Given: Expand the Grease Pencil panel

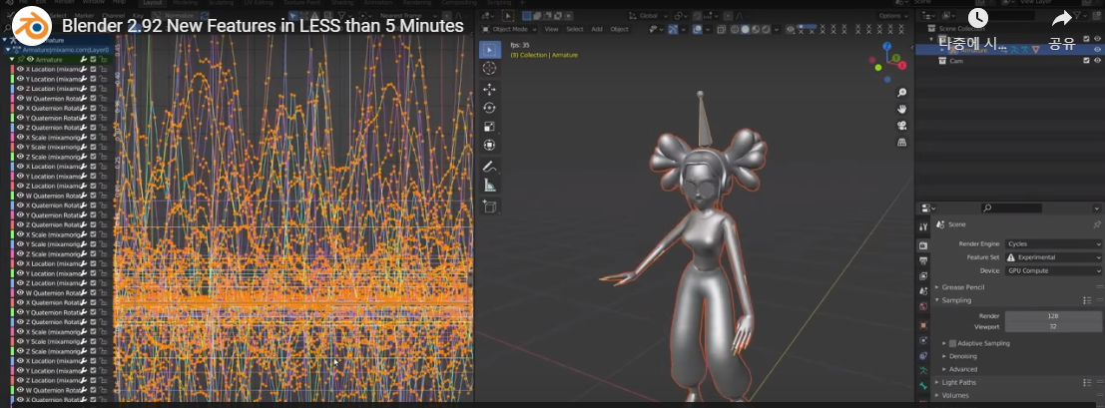Looking at the screenshot, I should click(962, 287).
